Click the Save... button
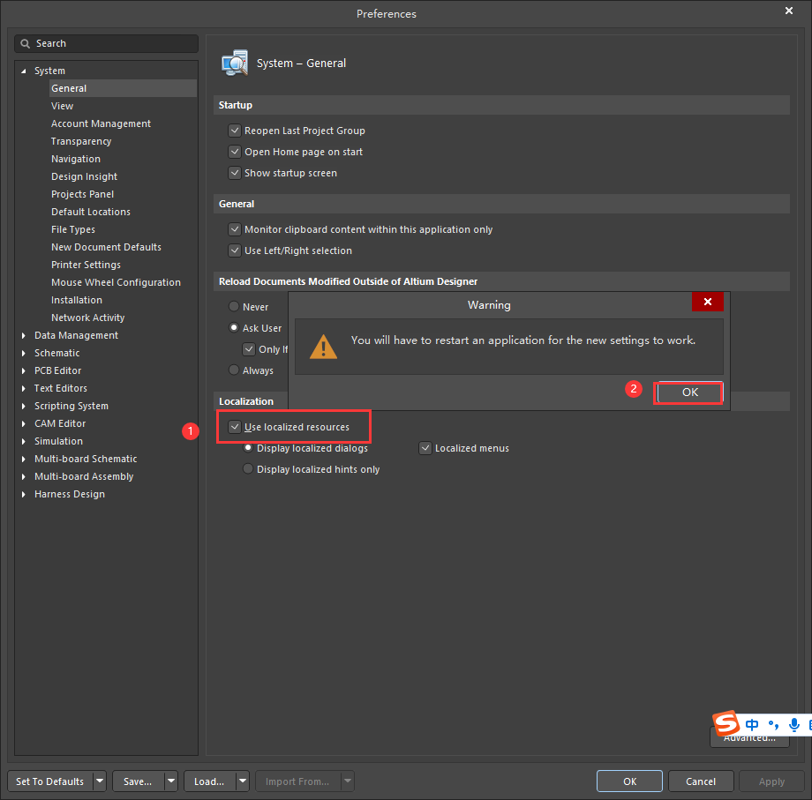 coord(139,781)
